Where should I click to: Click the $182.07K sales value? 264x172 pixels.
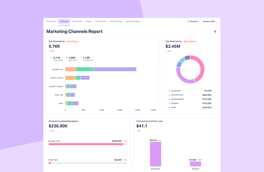point(207,108)
